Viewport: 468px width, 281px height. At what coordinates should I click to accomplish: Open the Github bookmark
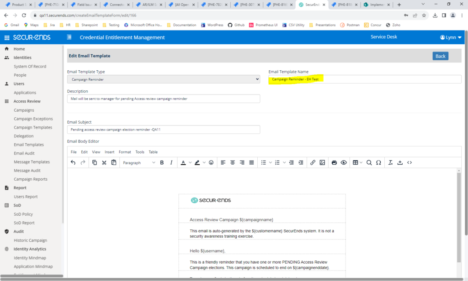click(x=236, y=25)
